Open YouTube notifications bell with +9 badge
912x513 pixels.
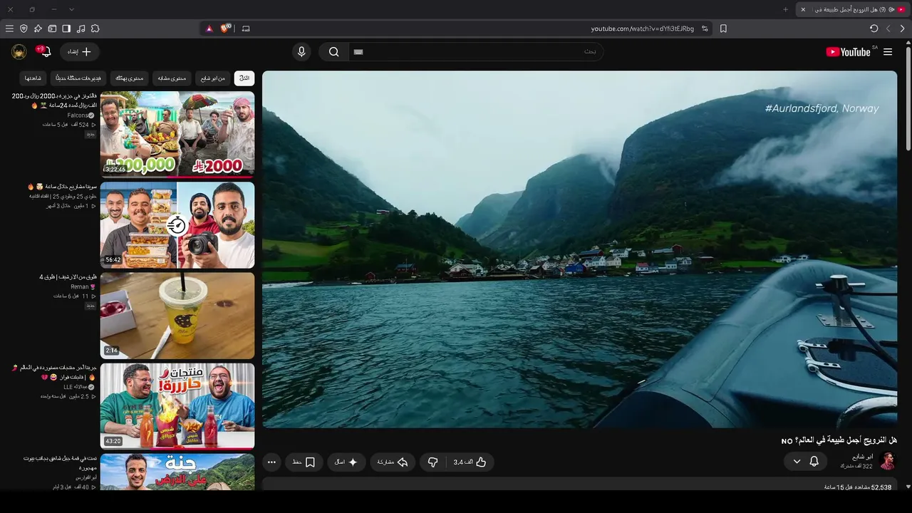44,51
